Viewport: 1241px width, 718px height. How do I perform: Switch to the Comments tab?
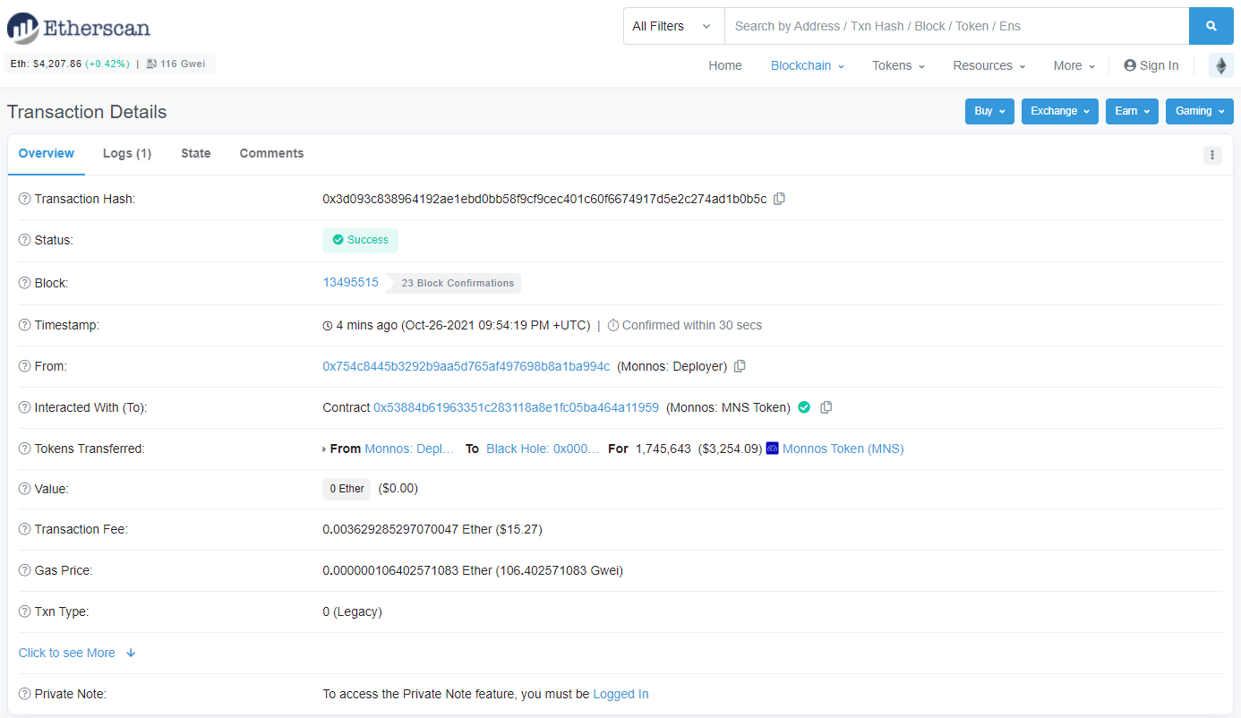click(271, 153)
